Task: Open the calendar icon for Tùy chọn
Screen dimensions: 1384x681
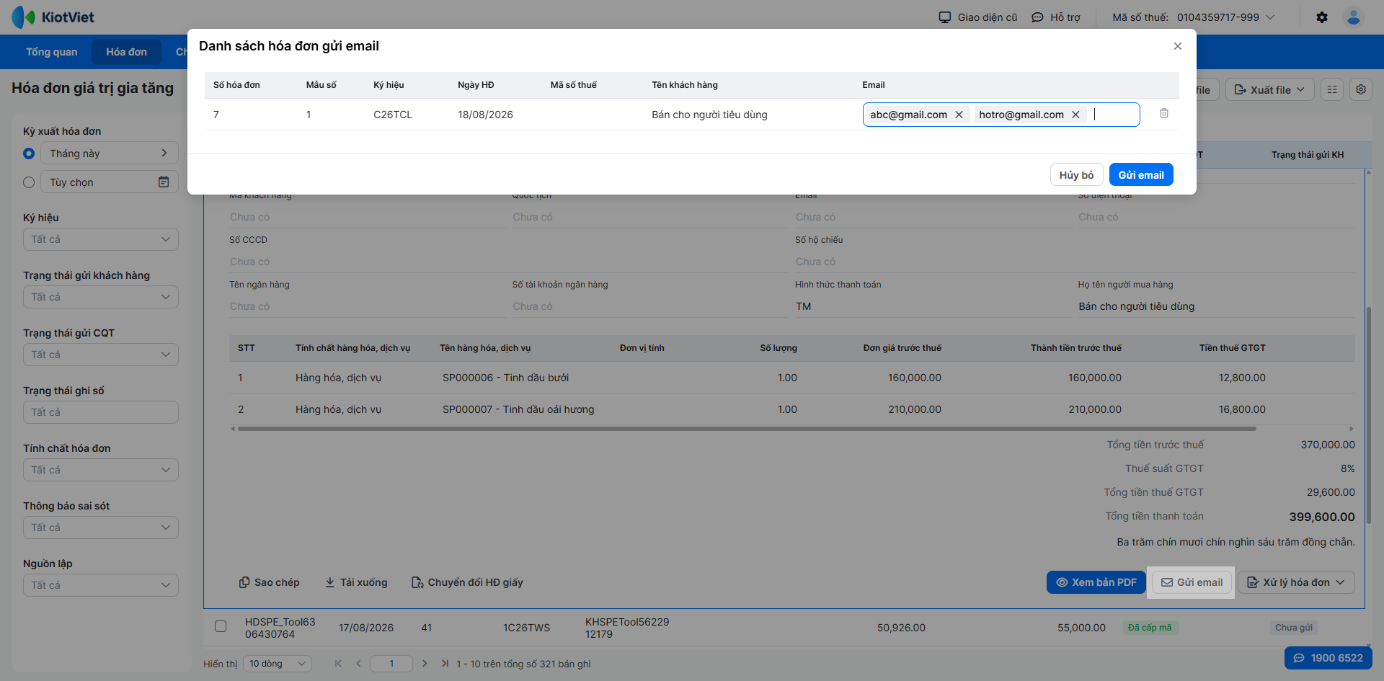Action: pyautogui.click(x=164, y=182)
